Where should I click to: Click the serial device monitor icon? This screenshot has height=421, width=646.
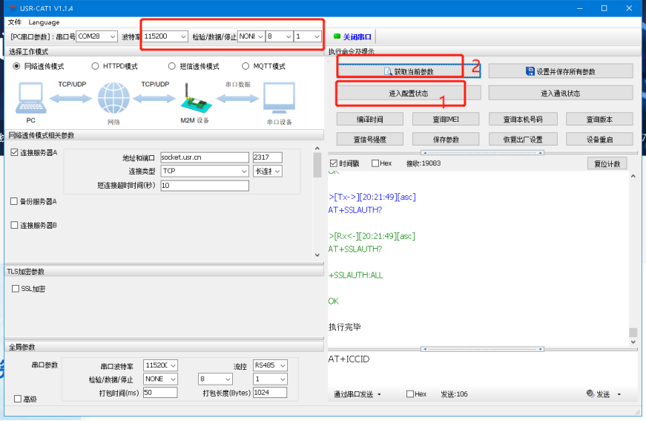pos(278,99)
